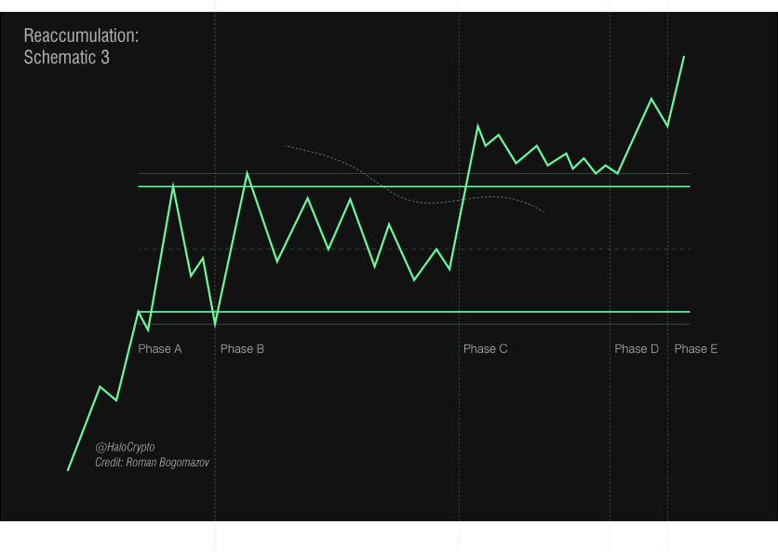Click the solid lower support horizontal line
This screenshot has width=778, height=552.
[414, 312]
